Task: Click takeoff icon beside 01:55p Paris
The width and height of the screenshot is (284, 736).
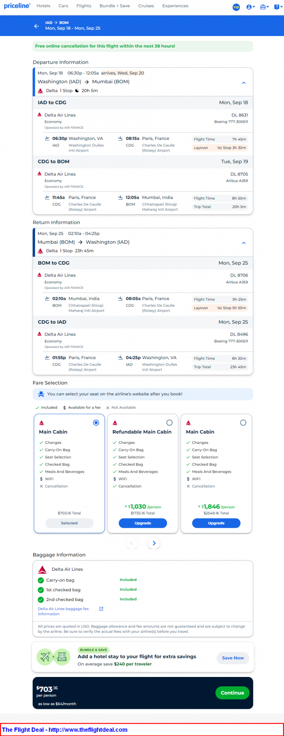Action: point(47,358)
